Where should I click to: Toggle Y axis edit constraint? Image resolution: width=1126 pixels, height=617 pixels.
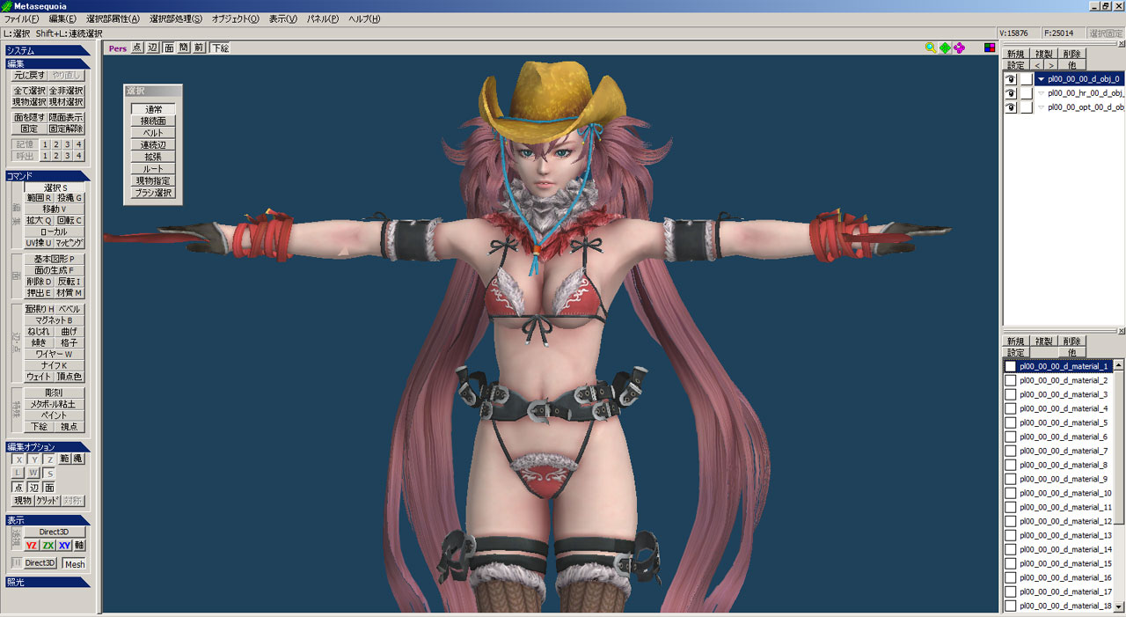point(34,459)
